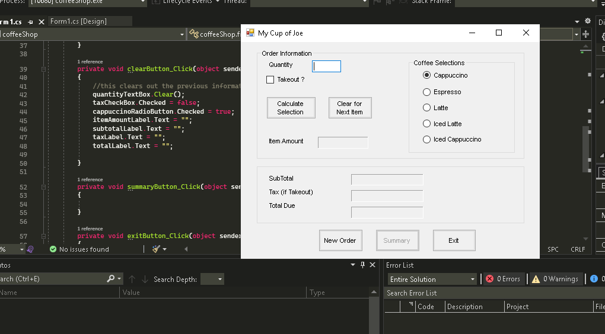Click the Quantity input box

coord(326,66)
